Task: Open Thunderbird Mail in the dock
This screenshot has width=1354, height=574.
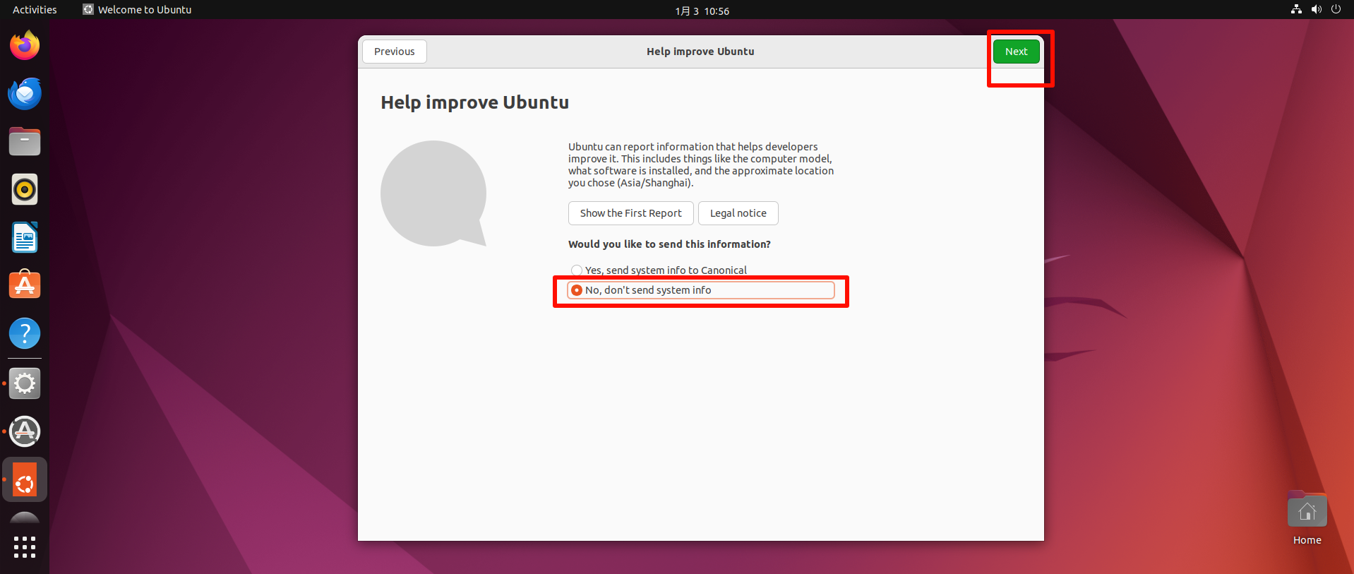Action: pyautogui.click(x=25, y=94)
